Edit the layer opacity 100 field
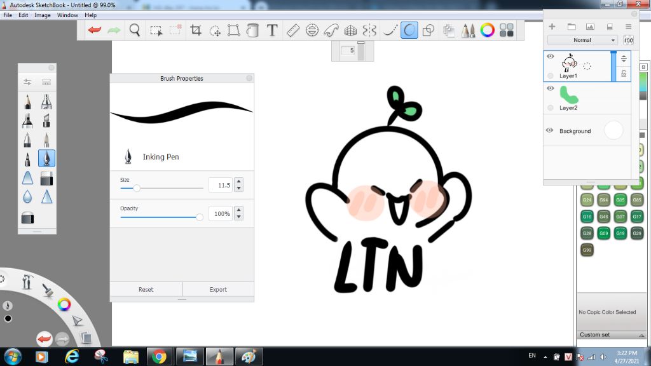This screenshot has height=366, width=651. (628, 40)
